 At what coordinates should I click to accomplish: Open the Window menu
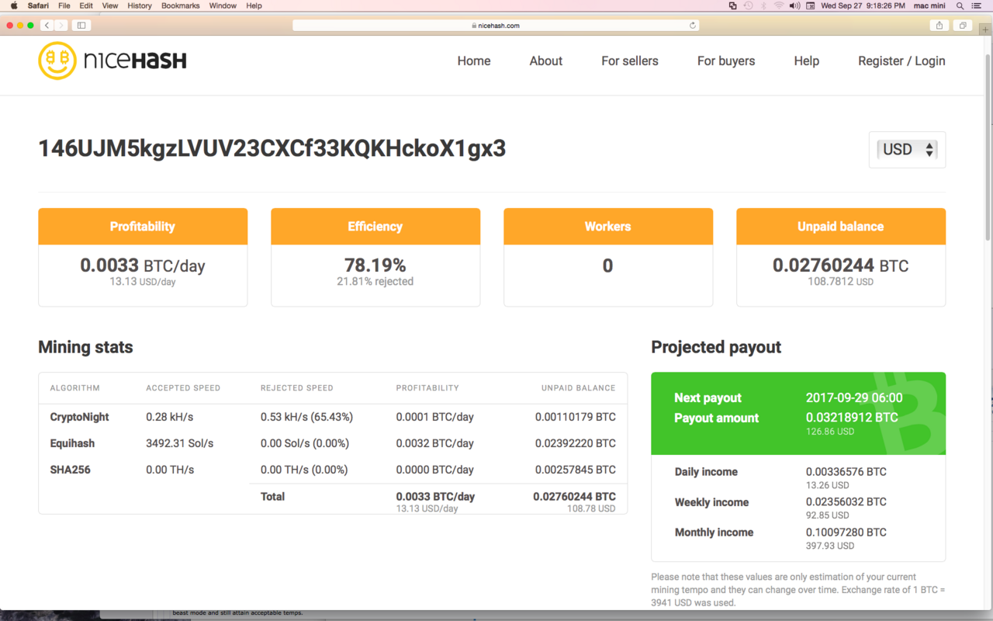click(x=223, y=5)
